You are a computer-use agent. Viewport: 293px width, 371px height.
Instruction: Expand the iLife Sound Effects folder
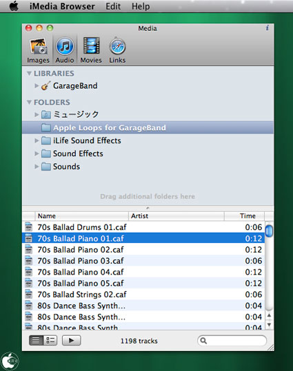(x=37, y=141)
